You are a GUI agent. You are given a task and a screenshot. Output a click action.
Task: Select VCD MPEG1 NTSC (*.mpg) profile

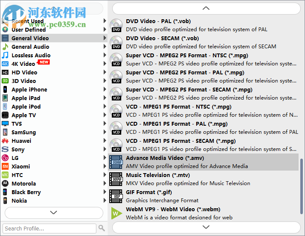203,111
